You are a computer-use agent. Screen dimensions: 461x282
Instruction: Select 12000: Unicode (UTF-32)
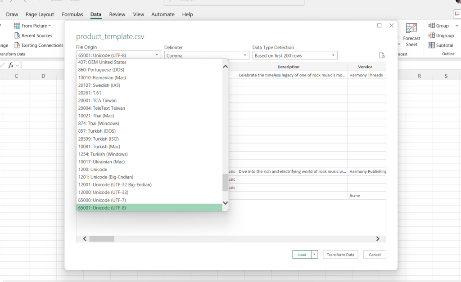click(x=149, y=192)
